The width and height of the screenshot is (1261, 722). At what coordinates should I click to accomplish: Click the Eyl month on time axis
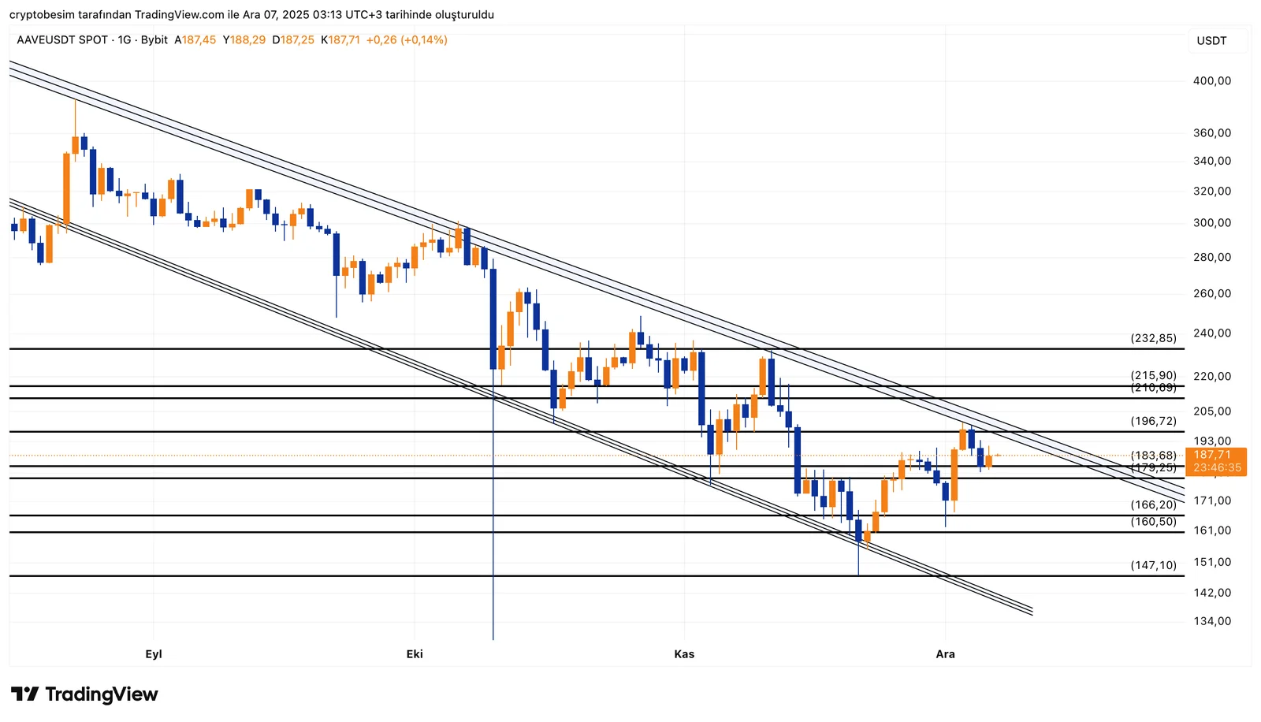[154, 654]
